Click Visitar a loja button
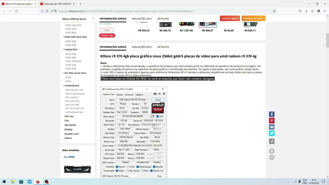This screenshot has height=185, width=329. [x=107, y=35]
